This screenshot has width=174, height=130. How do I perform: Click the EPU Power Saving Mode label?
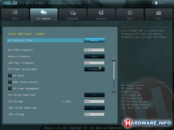point(22,69)
